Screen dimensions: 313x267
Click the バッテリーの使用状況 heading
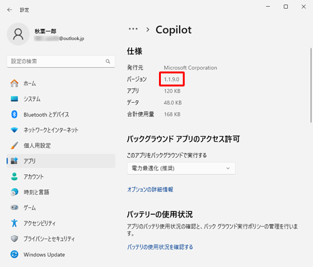click(x=160, y=214)
